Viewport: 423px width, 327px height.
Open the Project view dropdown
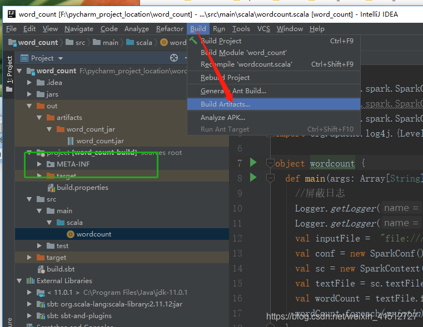[61, 58]
